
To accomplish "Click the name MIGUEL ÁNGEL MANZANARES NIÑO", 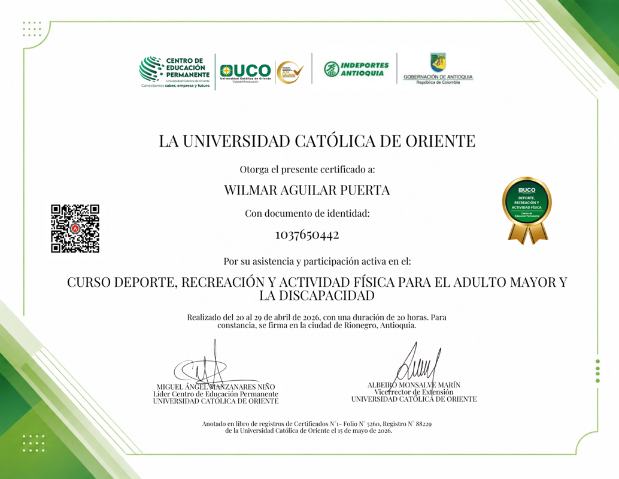I will (216, 387).
